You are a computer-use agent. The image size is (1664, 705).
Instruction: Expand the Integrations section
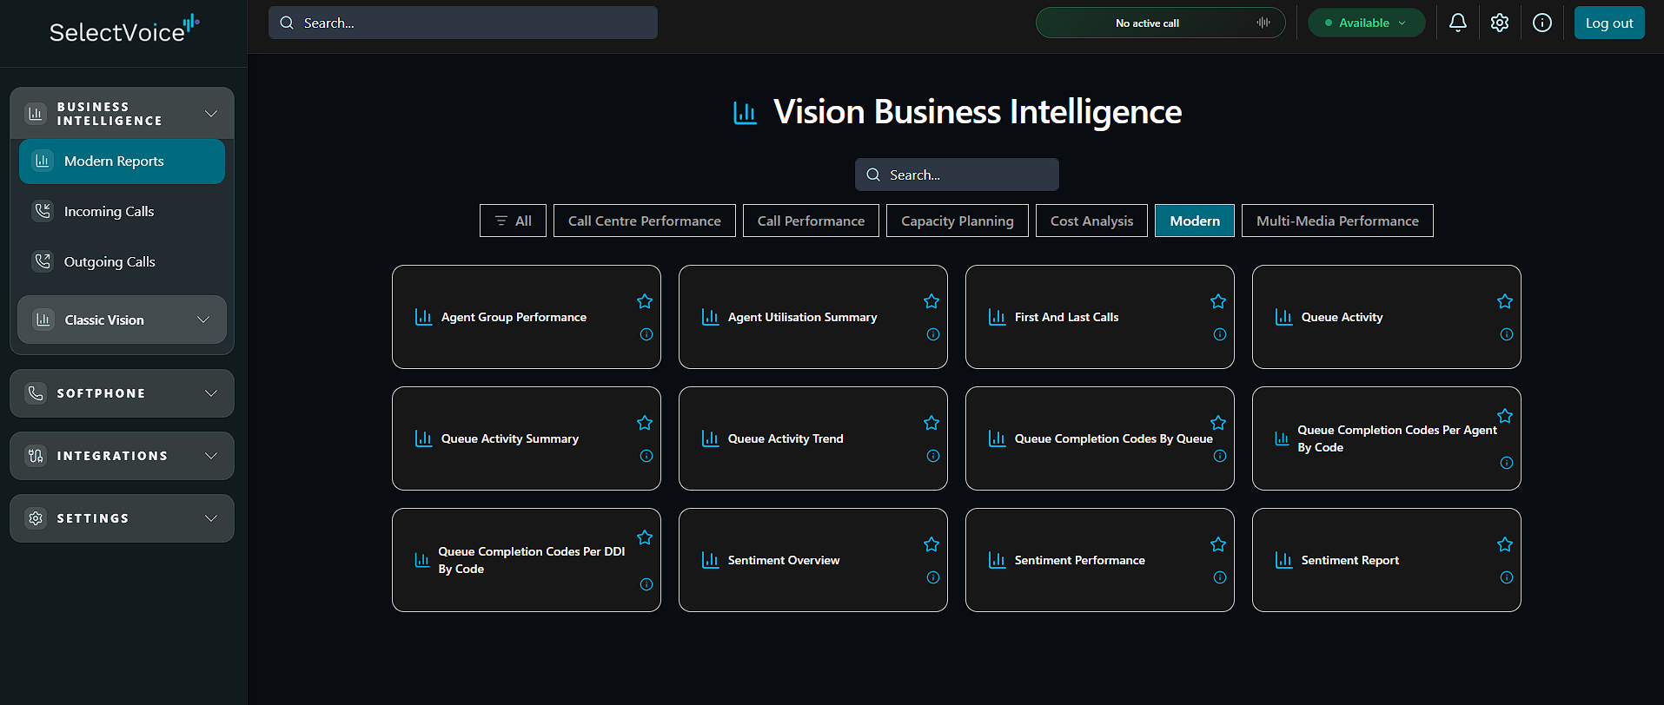pos(122,456)
